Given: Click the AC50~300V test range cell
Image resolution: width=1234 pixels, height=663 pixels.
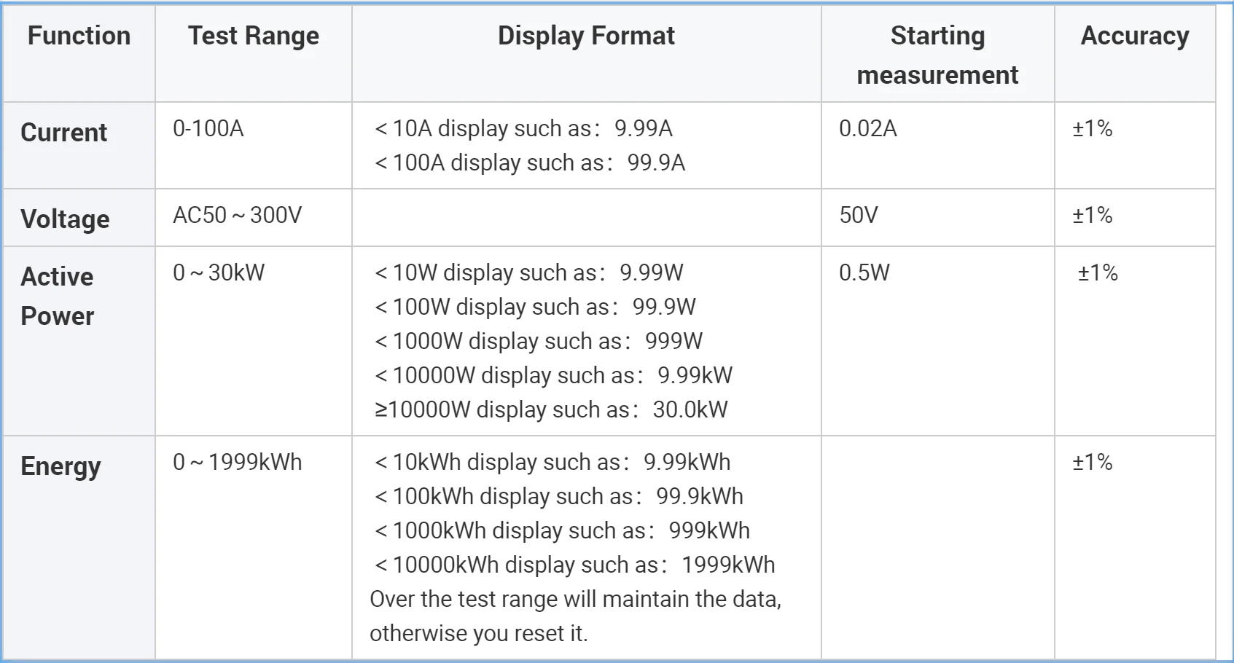Looking at the screenshot, I should tap(237, 216).
